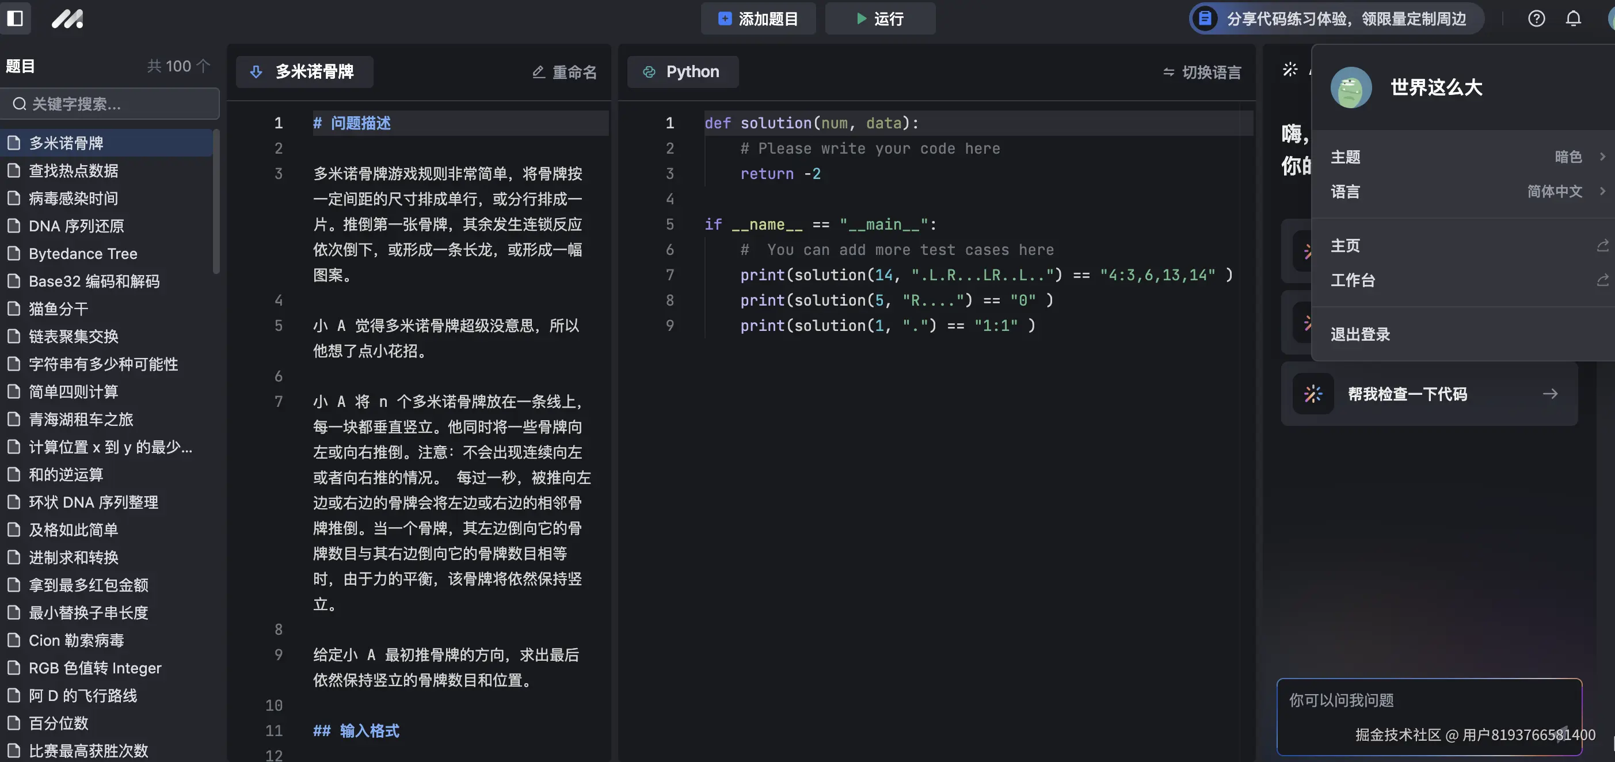Click the 添加题目 button
This screenshot has height=762, width=1615.
click(758, 19)
